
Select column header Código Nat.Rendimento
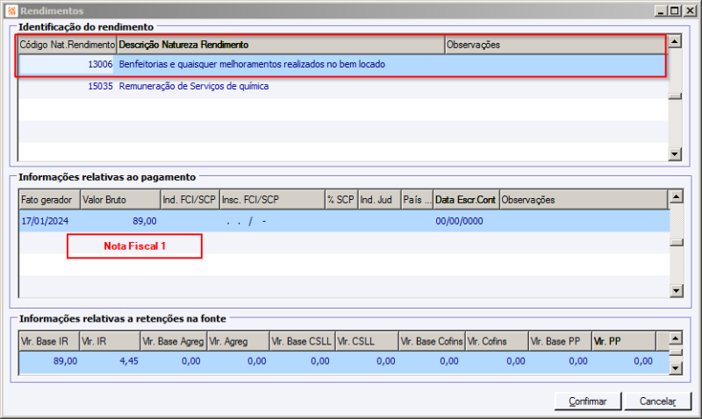tap(68, 45)
